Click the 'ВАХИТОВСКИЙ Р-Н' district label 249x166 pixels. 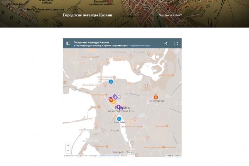pyautogui.click(x=121, y=111)
